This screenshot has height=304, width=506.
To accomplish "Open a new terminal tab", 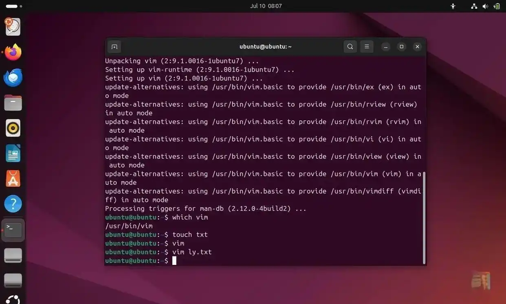I will click(x=114, y=47).
